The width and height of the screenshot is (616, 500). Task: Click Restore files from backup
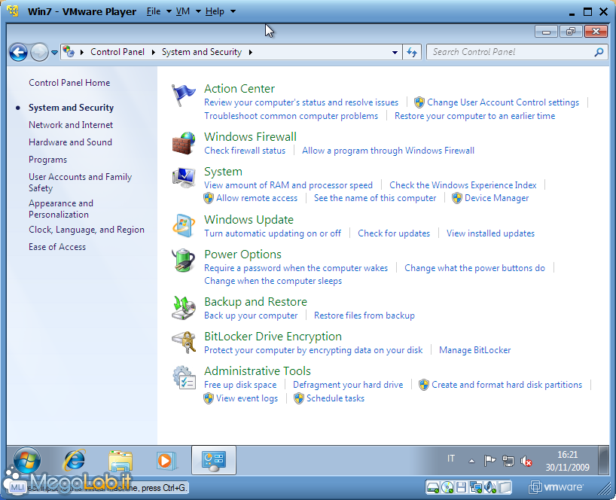click(x=364, y=316)
